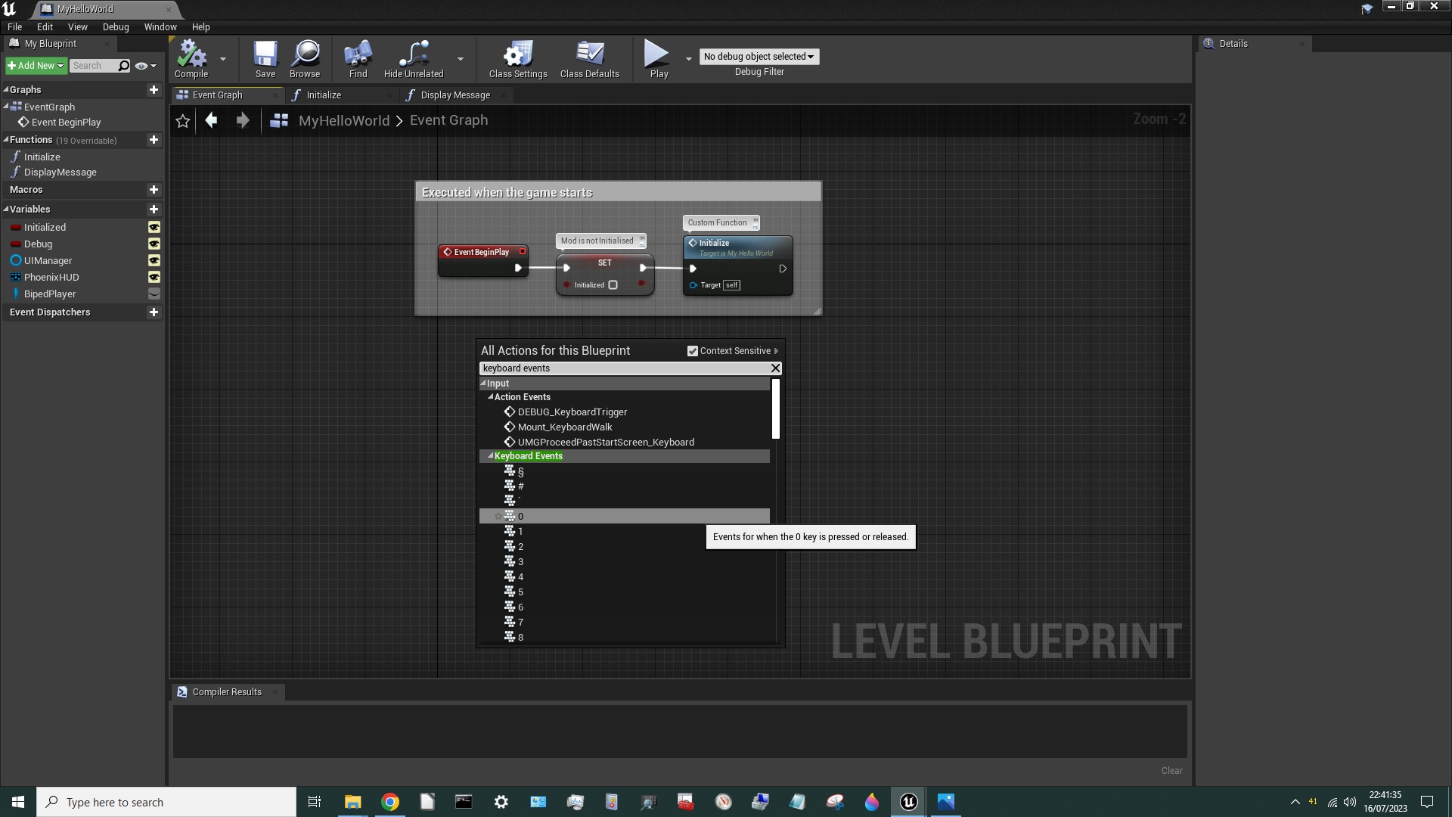Open the DisplayMessage function
The image size is (1452, 817).
tap(60, 172)
